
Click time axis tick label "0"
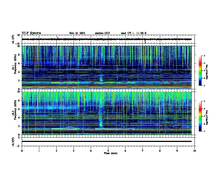[22, 151]
